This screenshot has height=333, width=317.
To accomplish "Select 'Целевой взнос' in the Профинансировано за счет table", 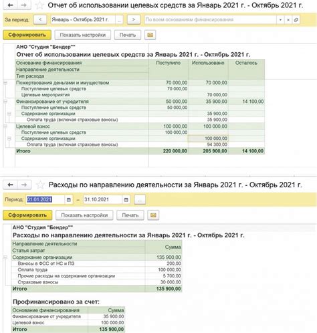I will pyautogui.click(x=28, y=323).
